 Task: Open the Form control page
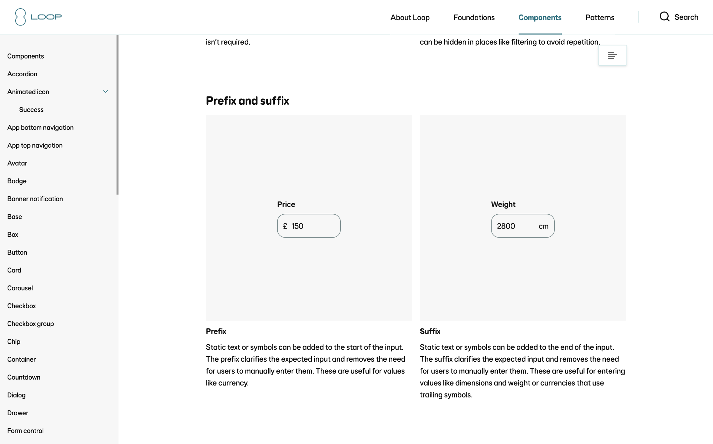pyautogui.click(x=25, y=431)
